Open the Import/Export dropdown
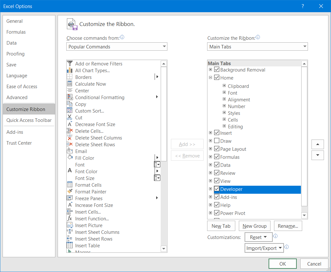331x272 pixels. (264, 248)
